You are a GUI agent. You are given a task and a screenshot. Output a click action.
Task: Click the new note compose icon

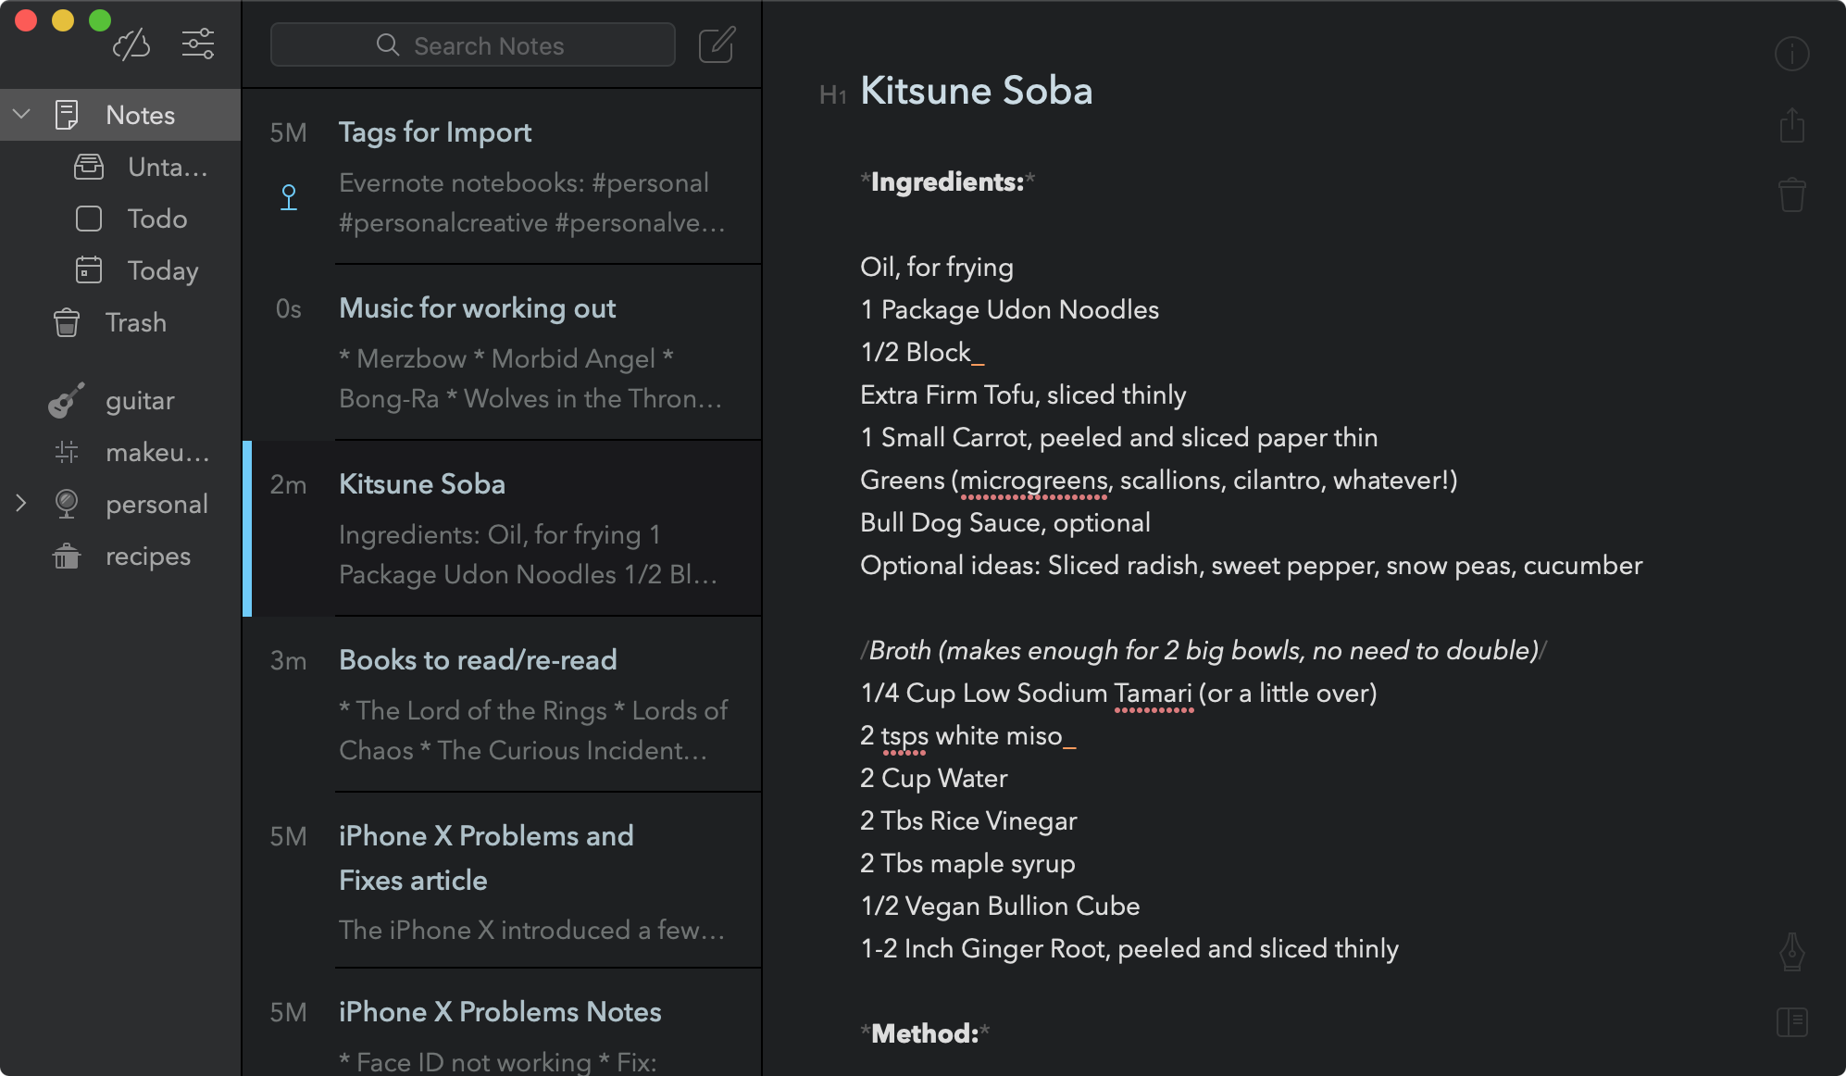[716, 44]
